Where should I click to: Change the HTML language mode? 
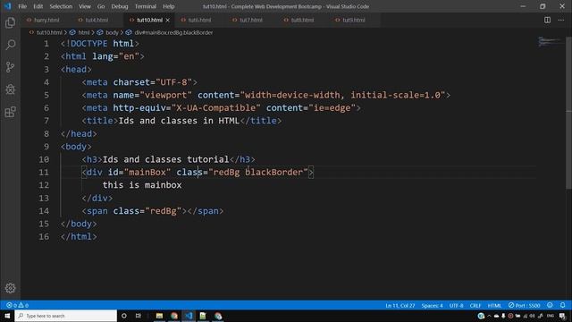(494, 305)
